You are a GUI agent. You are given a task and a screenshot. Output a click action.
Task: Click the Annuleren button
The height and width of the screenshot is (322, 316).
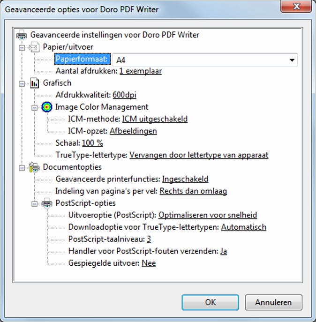pyautogui.click(x=273, y=302)
